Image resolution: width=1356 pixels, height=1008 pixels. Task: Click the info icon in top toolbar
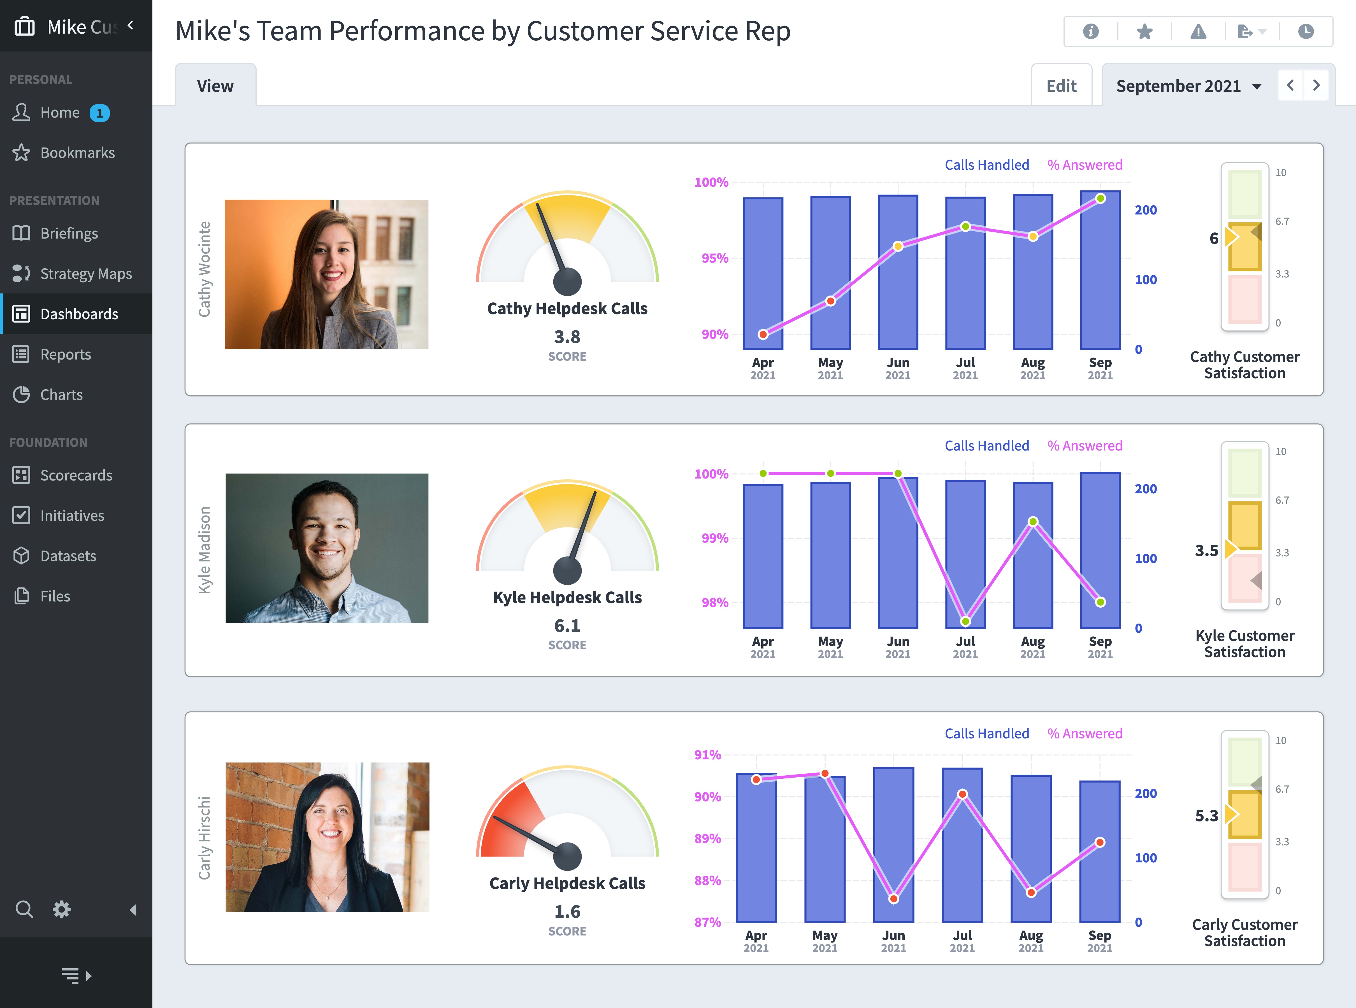pos(1090,31)
